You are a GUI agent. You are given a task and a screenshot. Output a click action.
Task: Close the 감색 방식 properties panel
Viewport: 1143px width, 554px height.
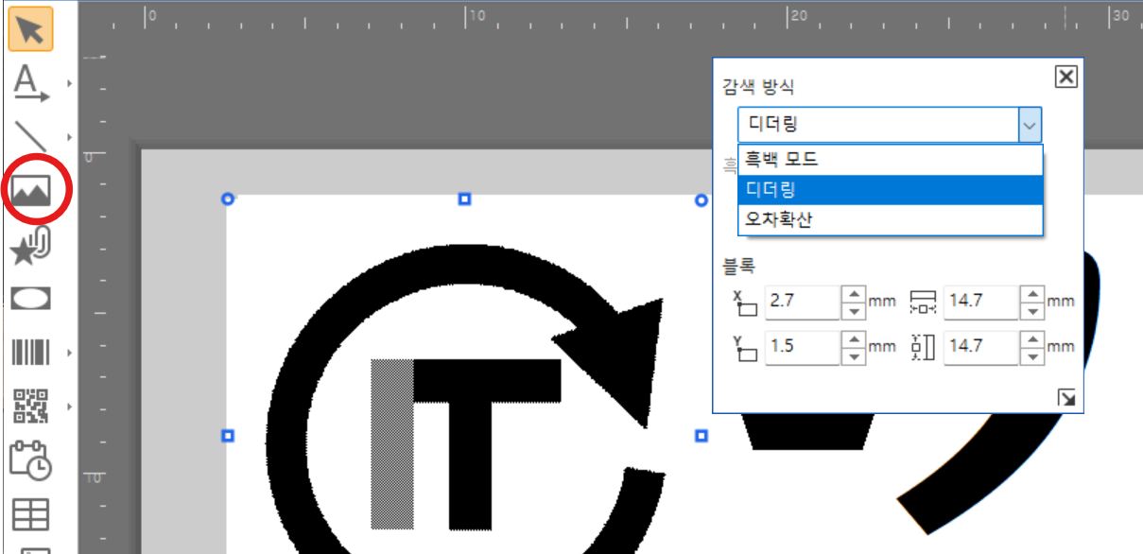1065,77
